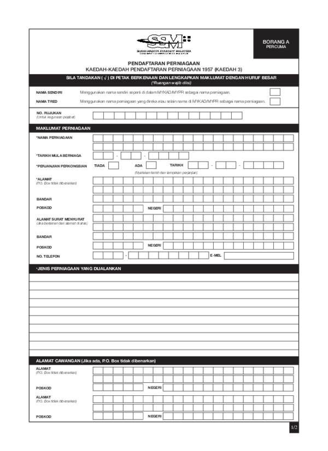Click the E-MEL input field
The width and height of the screenshot is (328, 451).
[x=259, y=256]
